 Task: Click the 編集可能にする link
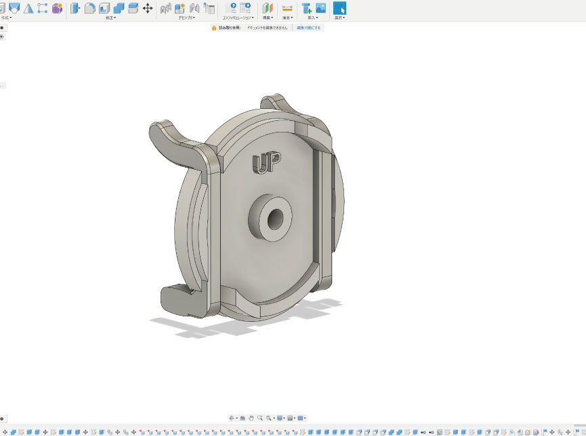[309, 28]
